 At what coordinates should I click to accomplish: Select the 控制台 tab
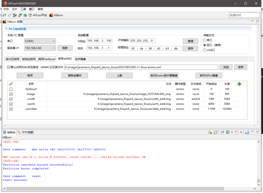(x=9, y=132)
